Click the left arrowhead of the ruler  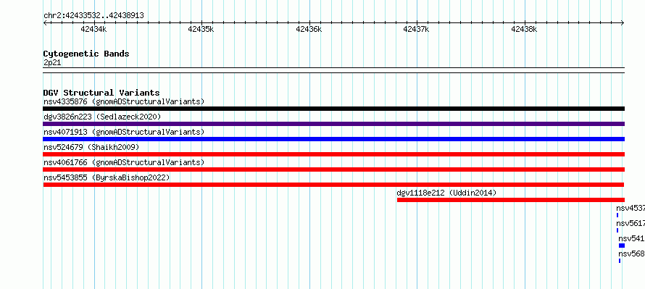[x=45, y=23]
